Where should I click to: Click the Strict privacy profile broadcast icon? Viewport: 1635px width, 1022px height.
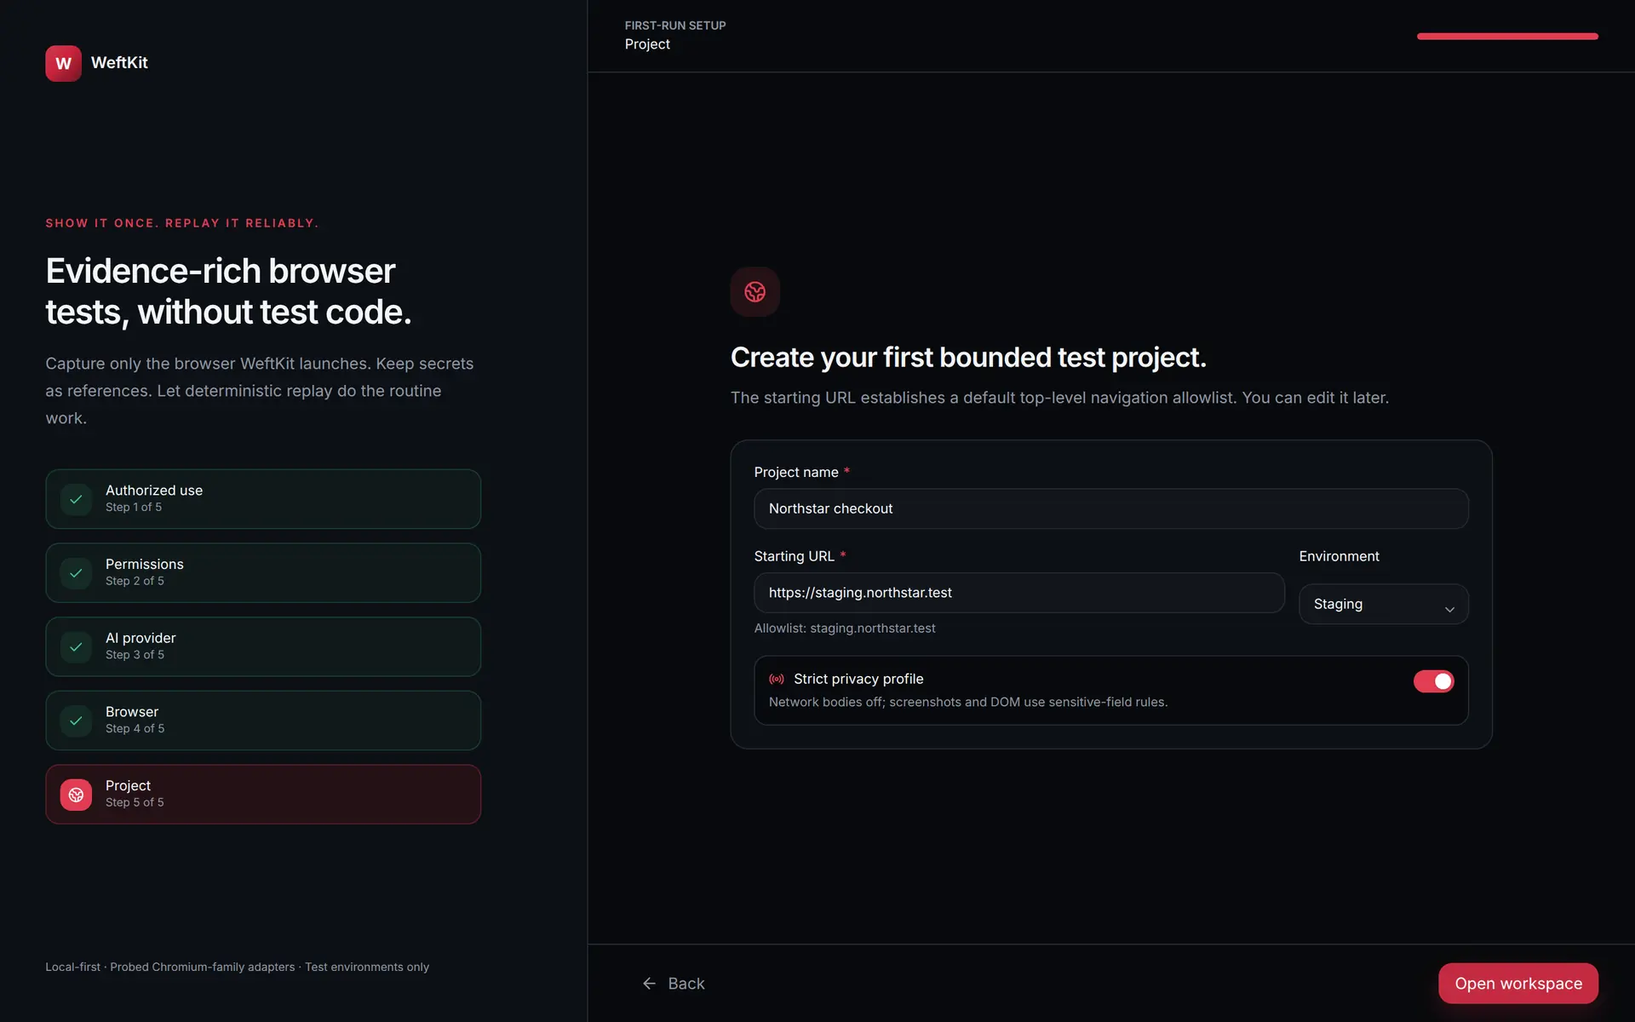[x=777, y=679]
